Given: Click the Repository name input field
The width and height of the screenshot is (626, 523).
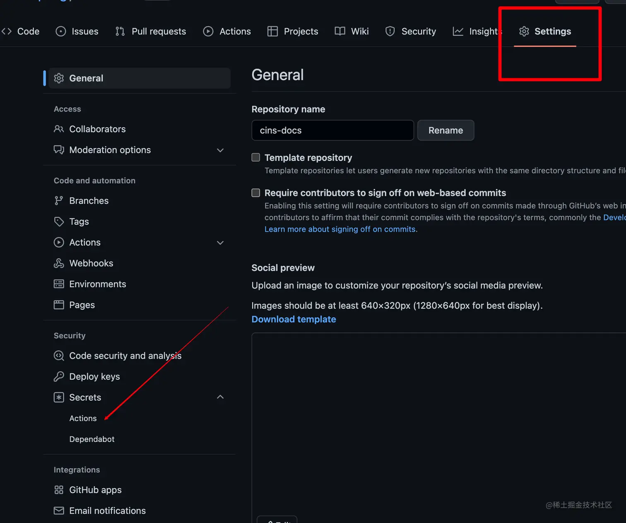Looking at the screenshot, I should 332,130.
